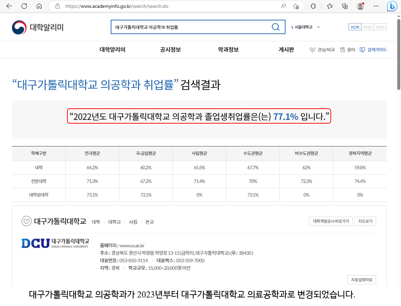Open the favorites list icon

(330, 6)
